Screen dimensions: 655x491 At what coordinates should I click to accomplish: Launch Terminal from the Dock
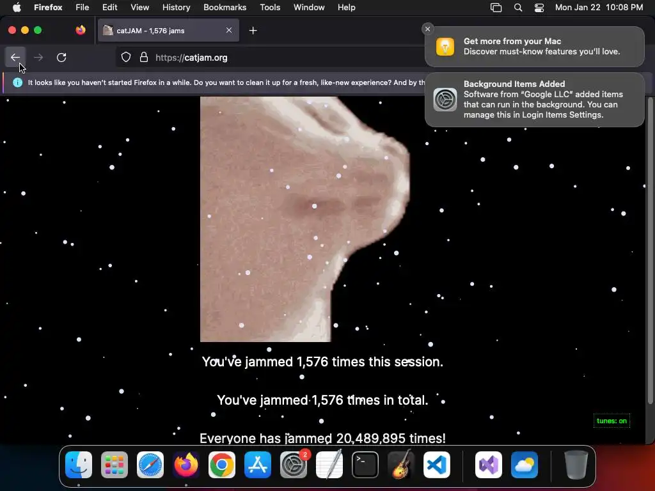365,465
